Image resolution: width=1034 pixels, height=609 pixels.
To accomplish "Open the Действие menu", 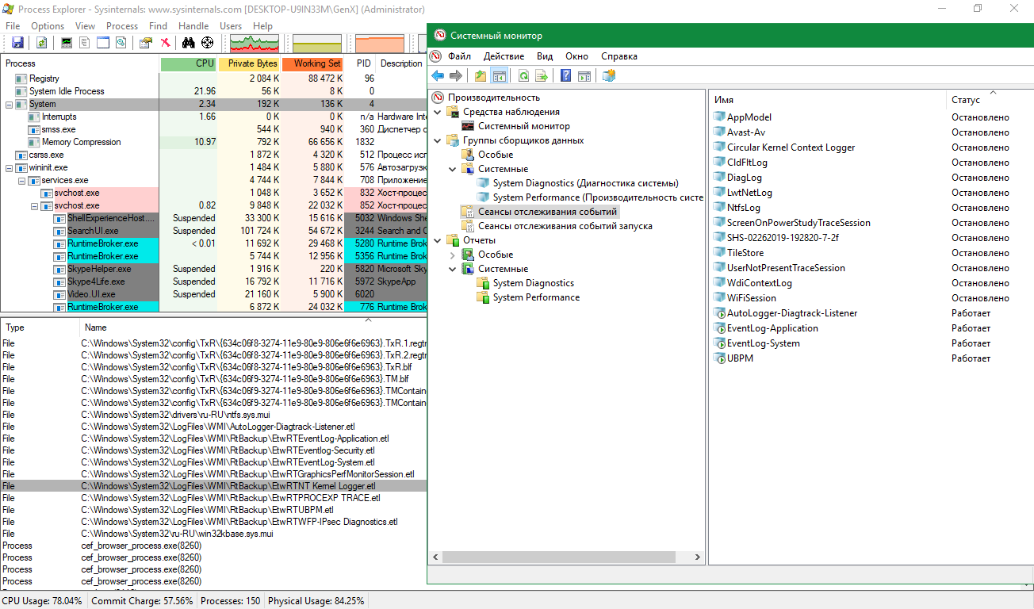I will pyautogui.click(x=504, y=56).
